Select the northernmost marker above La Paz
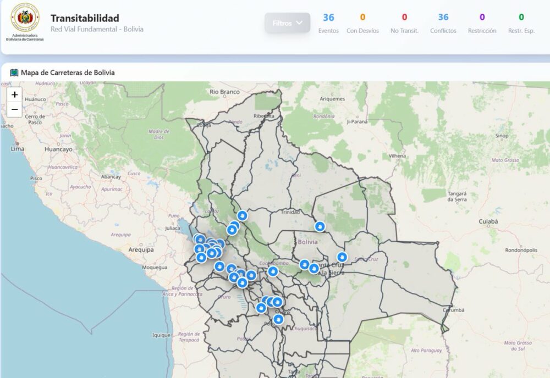The height and width of the screenshot is (378, 550). click(x=242, y=215)
